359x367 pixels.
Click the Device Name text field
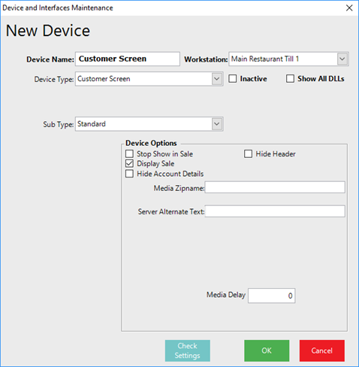tap(128, 59)
